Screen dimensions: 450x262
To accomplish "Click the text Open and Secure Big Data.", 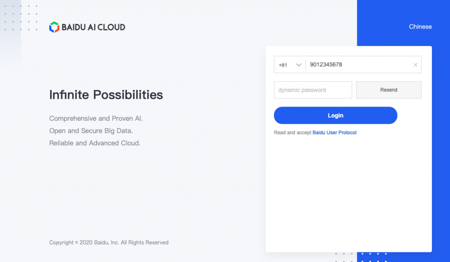I will pyautogui.click(x=91, y=131).
